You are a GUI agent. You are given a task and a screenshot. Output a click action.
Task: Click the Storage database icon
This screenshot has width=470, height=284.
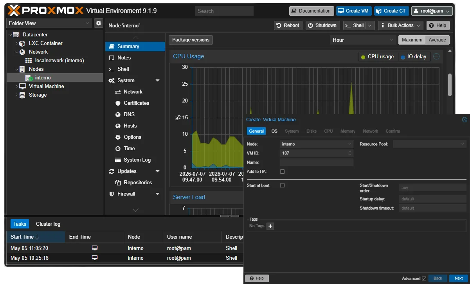[22, 95]
